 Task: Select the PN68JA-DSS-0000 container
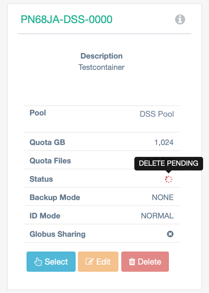pos(51,262)
